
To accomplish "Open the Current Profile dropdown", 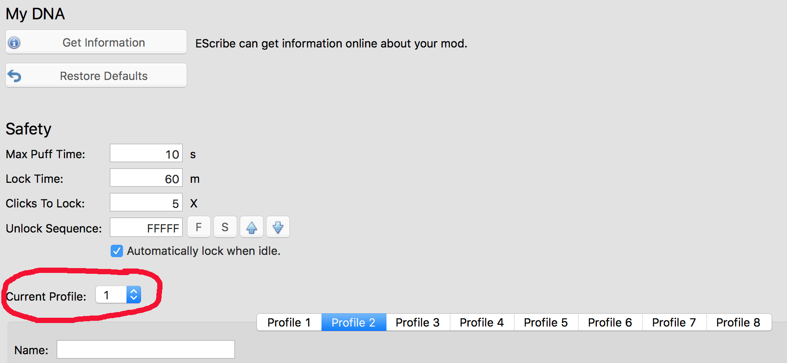I will [118, 295].
